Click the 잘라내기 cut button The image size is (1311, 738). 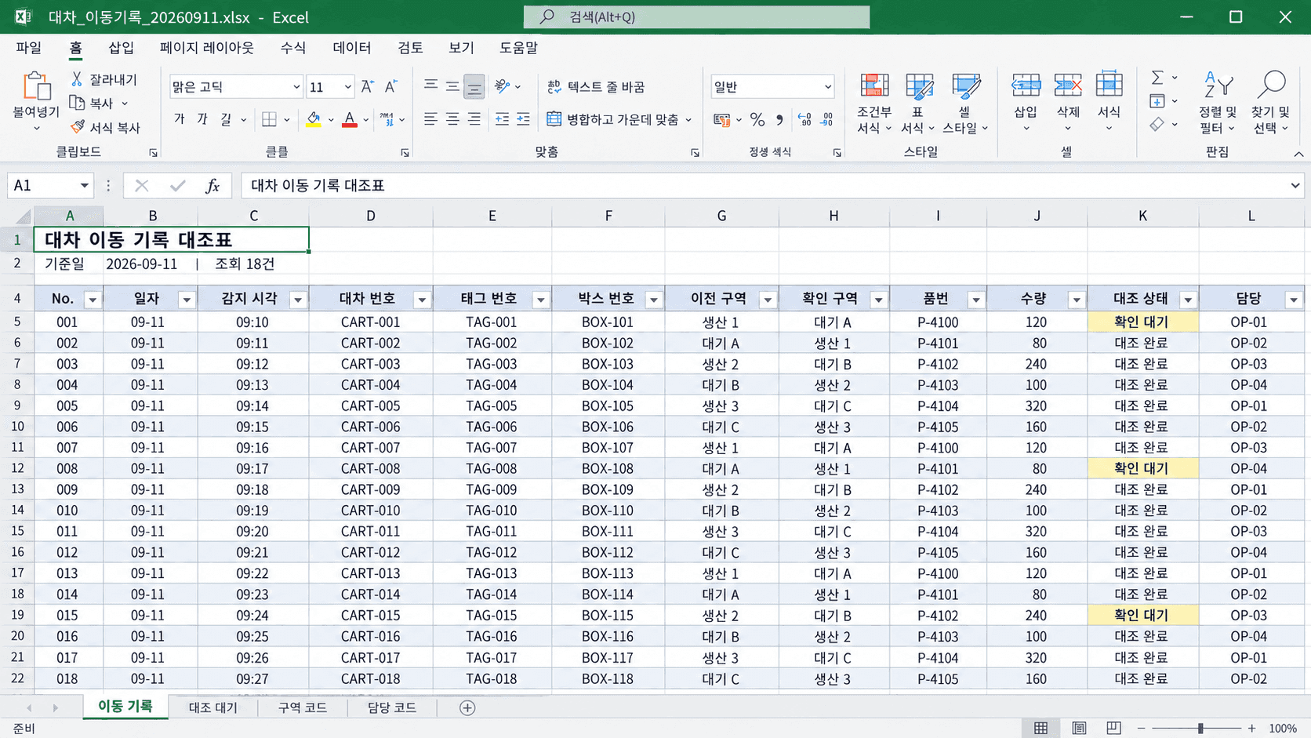pyautogui.click(x=103, y=79)
